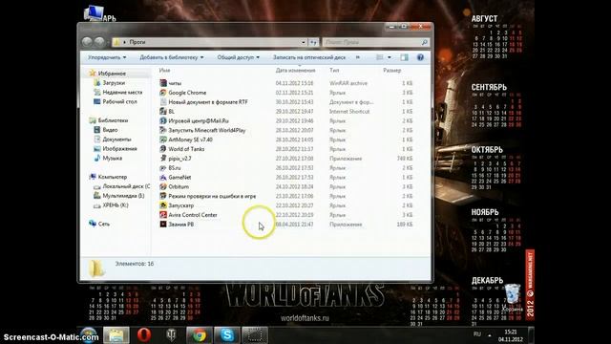Open Добавить в библиотеку dropdown
The image size is (611, 344).
tap(172, 57)
